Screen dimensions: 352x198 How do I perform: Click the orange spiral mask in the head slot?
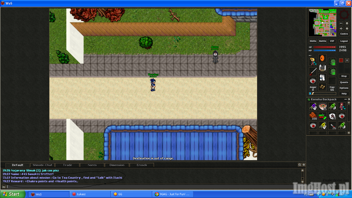(322, 58)
